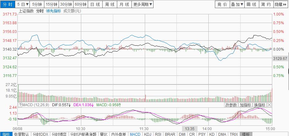289x136 pixels.
Task: Switch to the 日线 chart period
Action: 95,4
